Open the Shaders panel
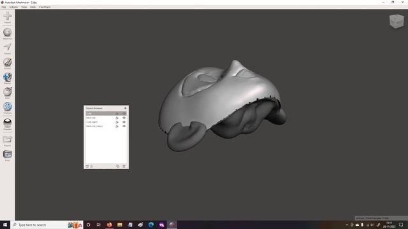 coord(7,124)
